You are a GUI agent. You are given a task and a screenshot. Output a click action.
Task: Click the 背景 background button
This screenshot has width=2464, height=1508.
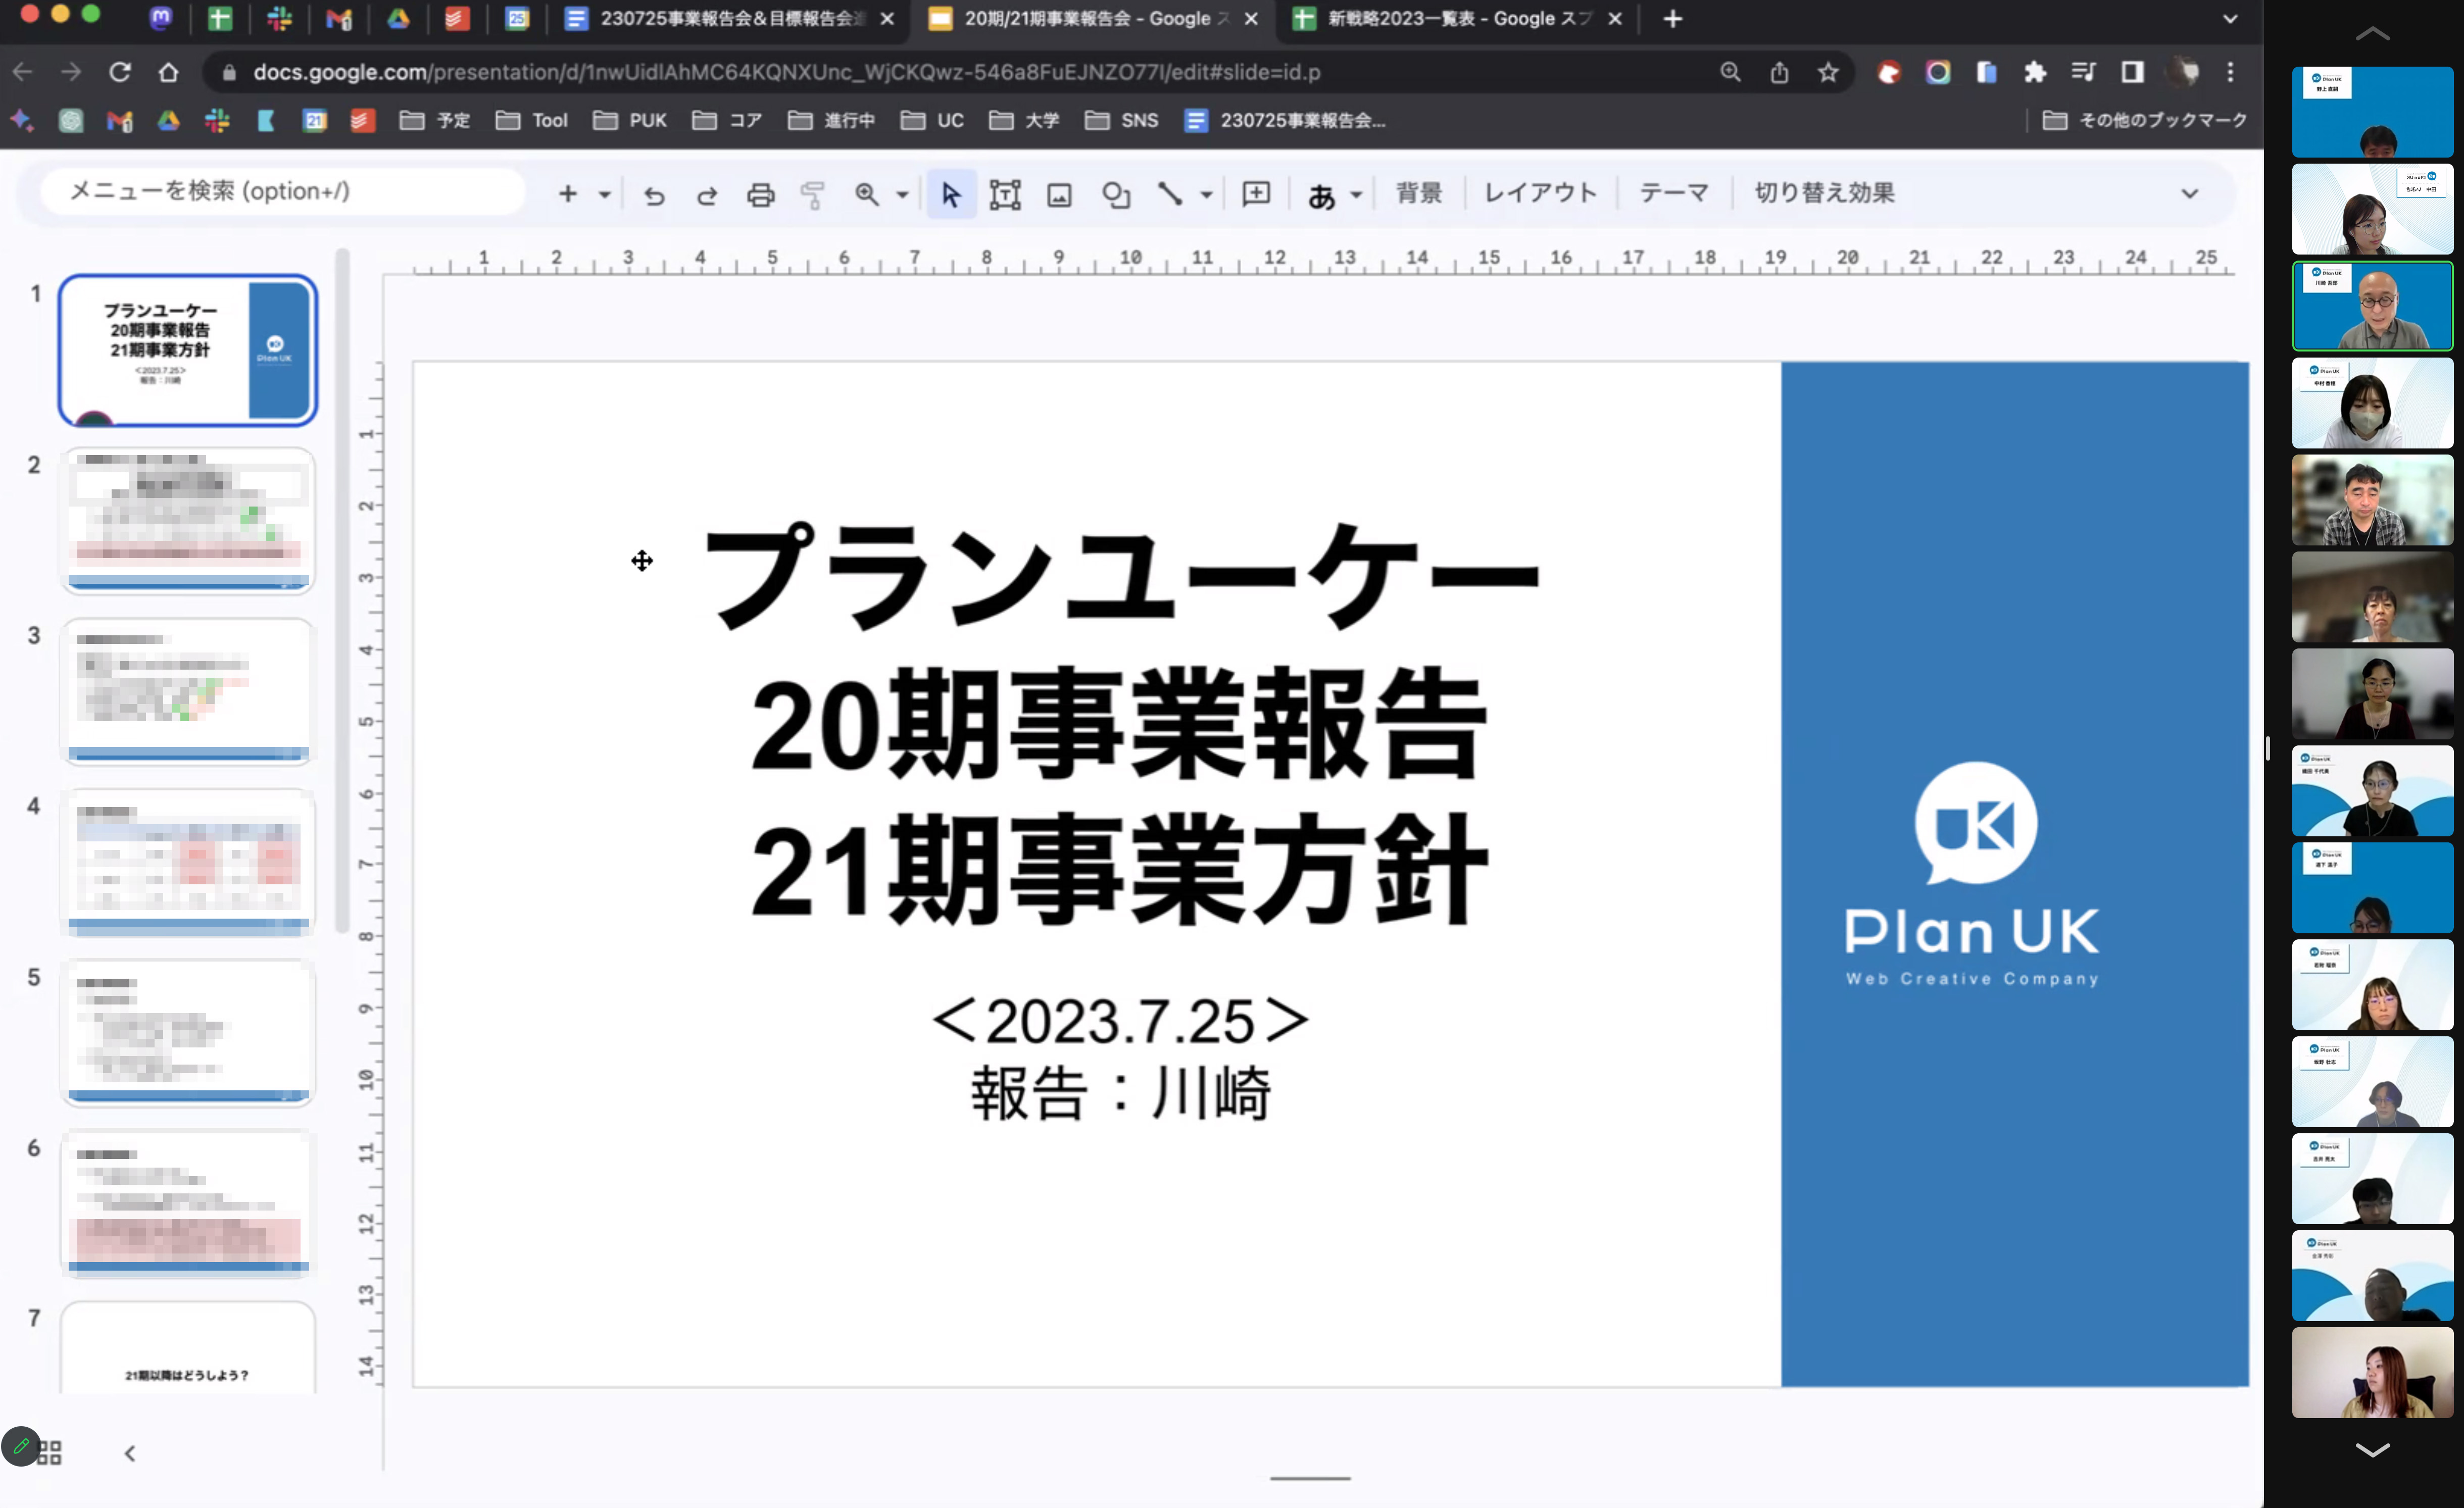coord(1419,193)
